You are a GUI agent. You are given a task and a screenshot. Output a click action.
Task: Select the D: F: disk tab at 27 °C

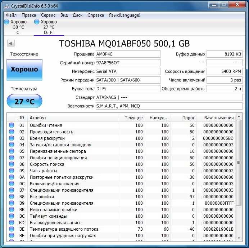[x=49, y=27]
